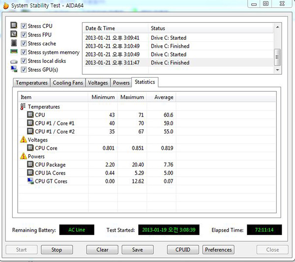295x262 pixels.
Task: Open the Powers tab
Action: [x=121, y=83]
